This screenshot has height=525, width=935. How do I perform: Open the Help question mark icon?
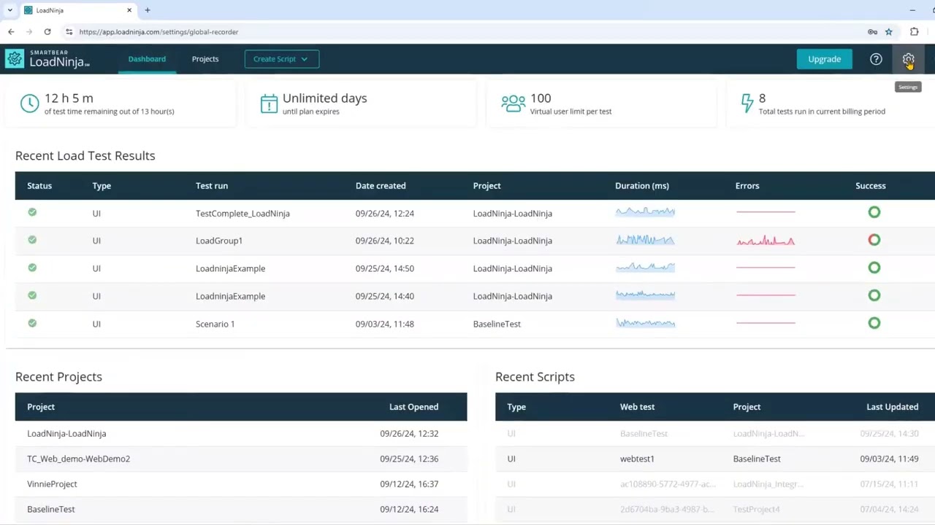876,59
